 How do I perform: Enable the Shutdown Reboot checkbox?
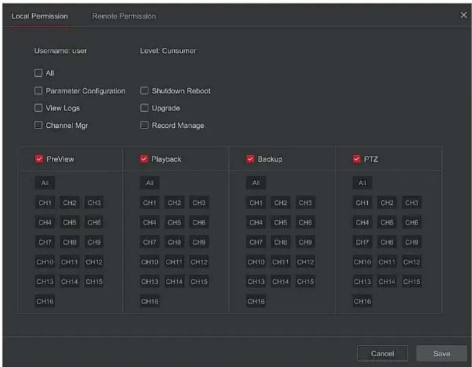(144, 91)
